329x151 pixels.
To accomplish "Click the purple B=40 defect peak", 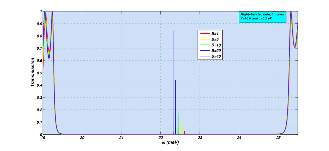I will [x=173, y=82].
